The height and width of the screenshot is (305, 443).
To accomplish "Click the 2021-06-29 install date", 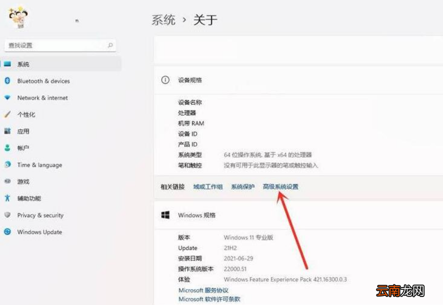I will click(x=238, y=258).
